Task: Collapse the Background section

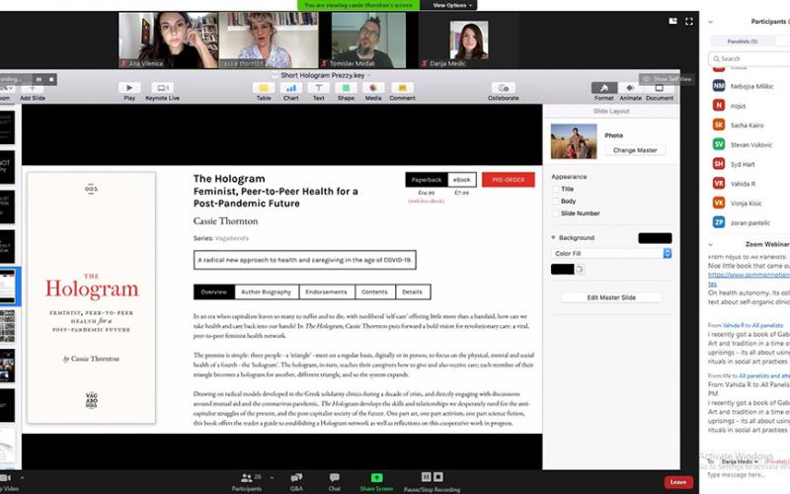Action: pyautogui.click(x=553, y=237)
